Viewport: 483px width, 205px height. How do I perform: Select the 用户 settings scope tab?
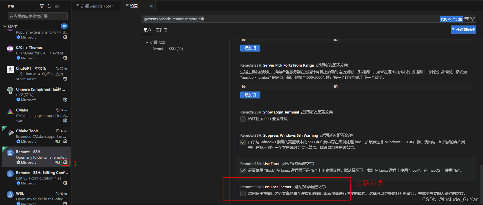click(147, 30)
